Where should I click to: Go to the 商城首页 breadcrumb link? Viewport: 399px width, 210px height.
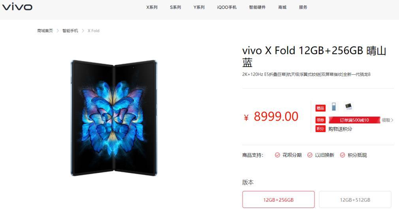point(45,30)
